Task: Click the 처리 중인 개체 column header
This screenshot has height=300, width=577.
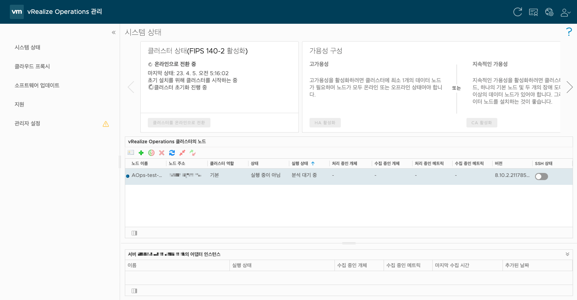Action: coord(351,163)
